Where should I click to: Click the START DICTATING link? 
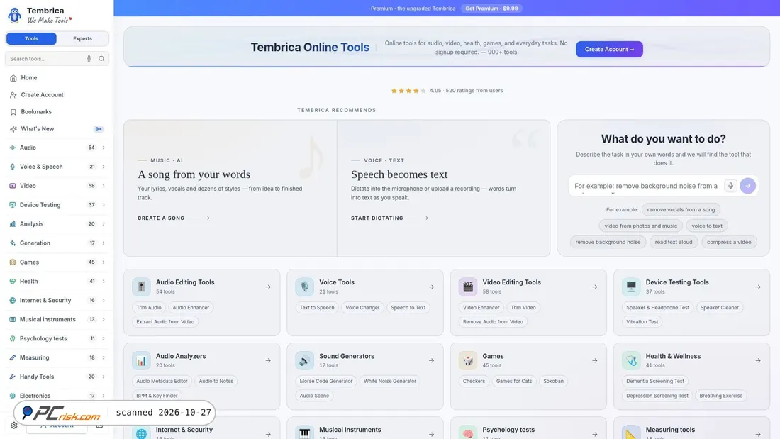(x=389, y=218)
